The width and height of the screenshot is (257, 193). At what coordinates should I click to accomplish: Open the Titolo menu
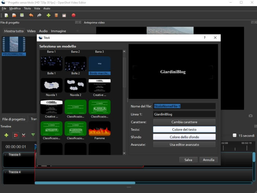27,8
